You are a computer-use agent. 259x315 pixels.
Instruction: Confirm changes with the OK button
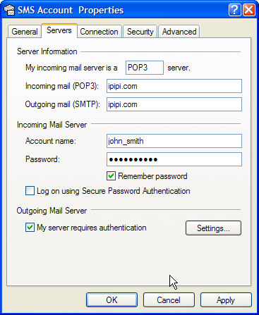[112, 300]
